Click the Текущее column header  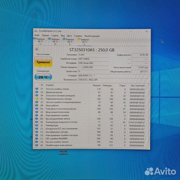(x=97, y=85)
